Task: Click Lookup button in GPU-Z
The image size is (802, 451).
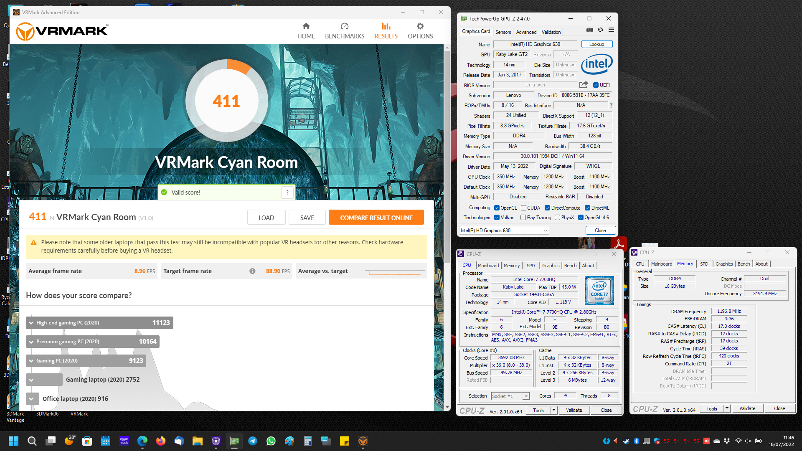Action: [596, 44]
